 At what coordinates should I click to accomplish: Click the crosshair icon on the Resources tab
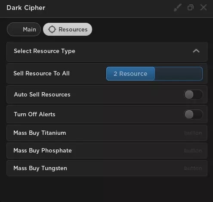tap(52, 29)
